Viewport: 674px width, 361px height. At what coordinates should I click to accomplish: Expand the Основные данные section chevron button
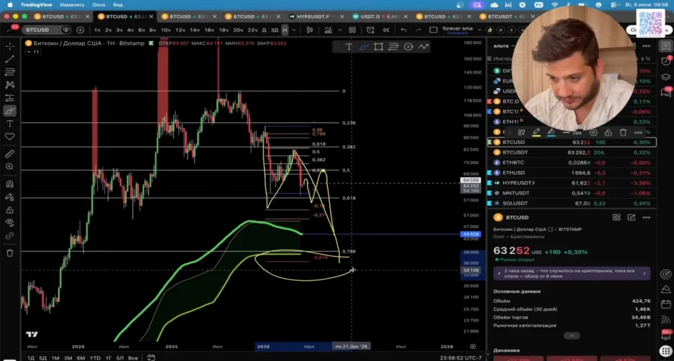pos(571,335)
